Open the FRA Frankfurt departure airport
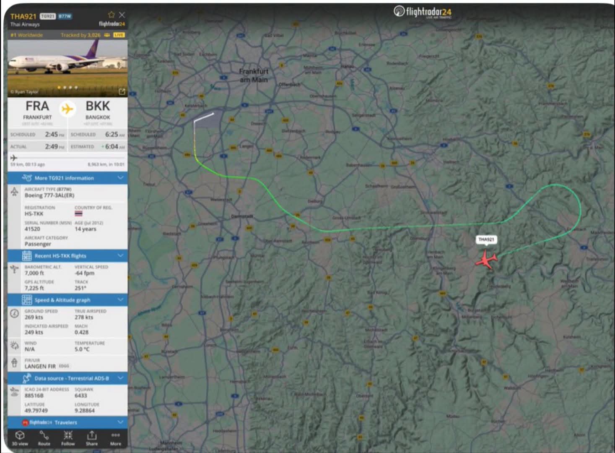This screenshot has height=453, width=615. (37, 110)
